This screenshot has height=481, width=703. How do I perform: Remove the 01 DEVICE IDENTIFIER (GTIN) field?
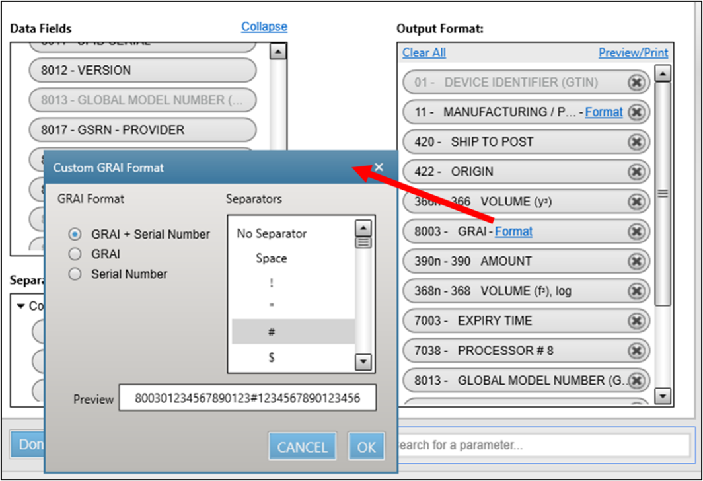636,83
